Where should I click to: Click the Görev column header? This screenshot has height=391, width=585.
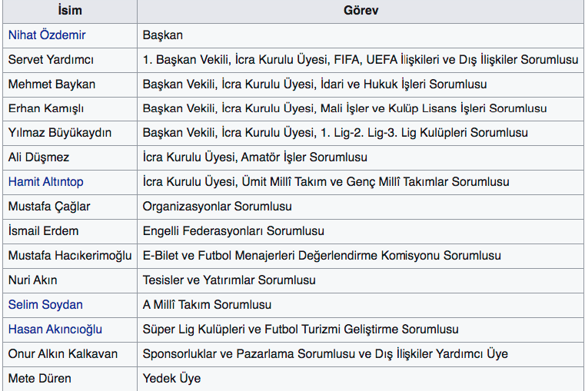coord(361,12)
